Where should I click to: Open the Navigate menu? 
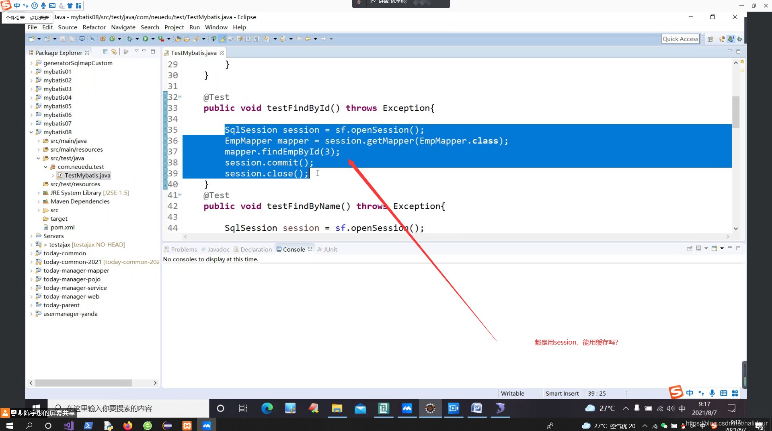[x=123, y=27]
